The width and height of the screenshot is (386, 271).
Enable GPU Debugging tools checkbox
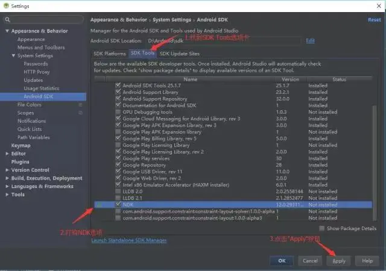click(x=118, y=112)
